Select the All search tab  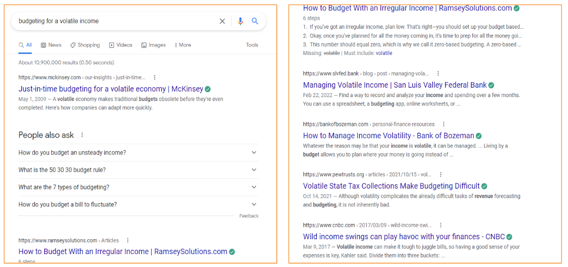tap(25, 45)
